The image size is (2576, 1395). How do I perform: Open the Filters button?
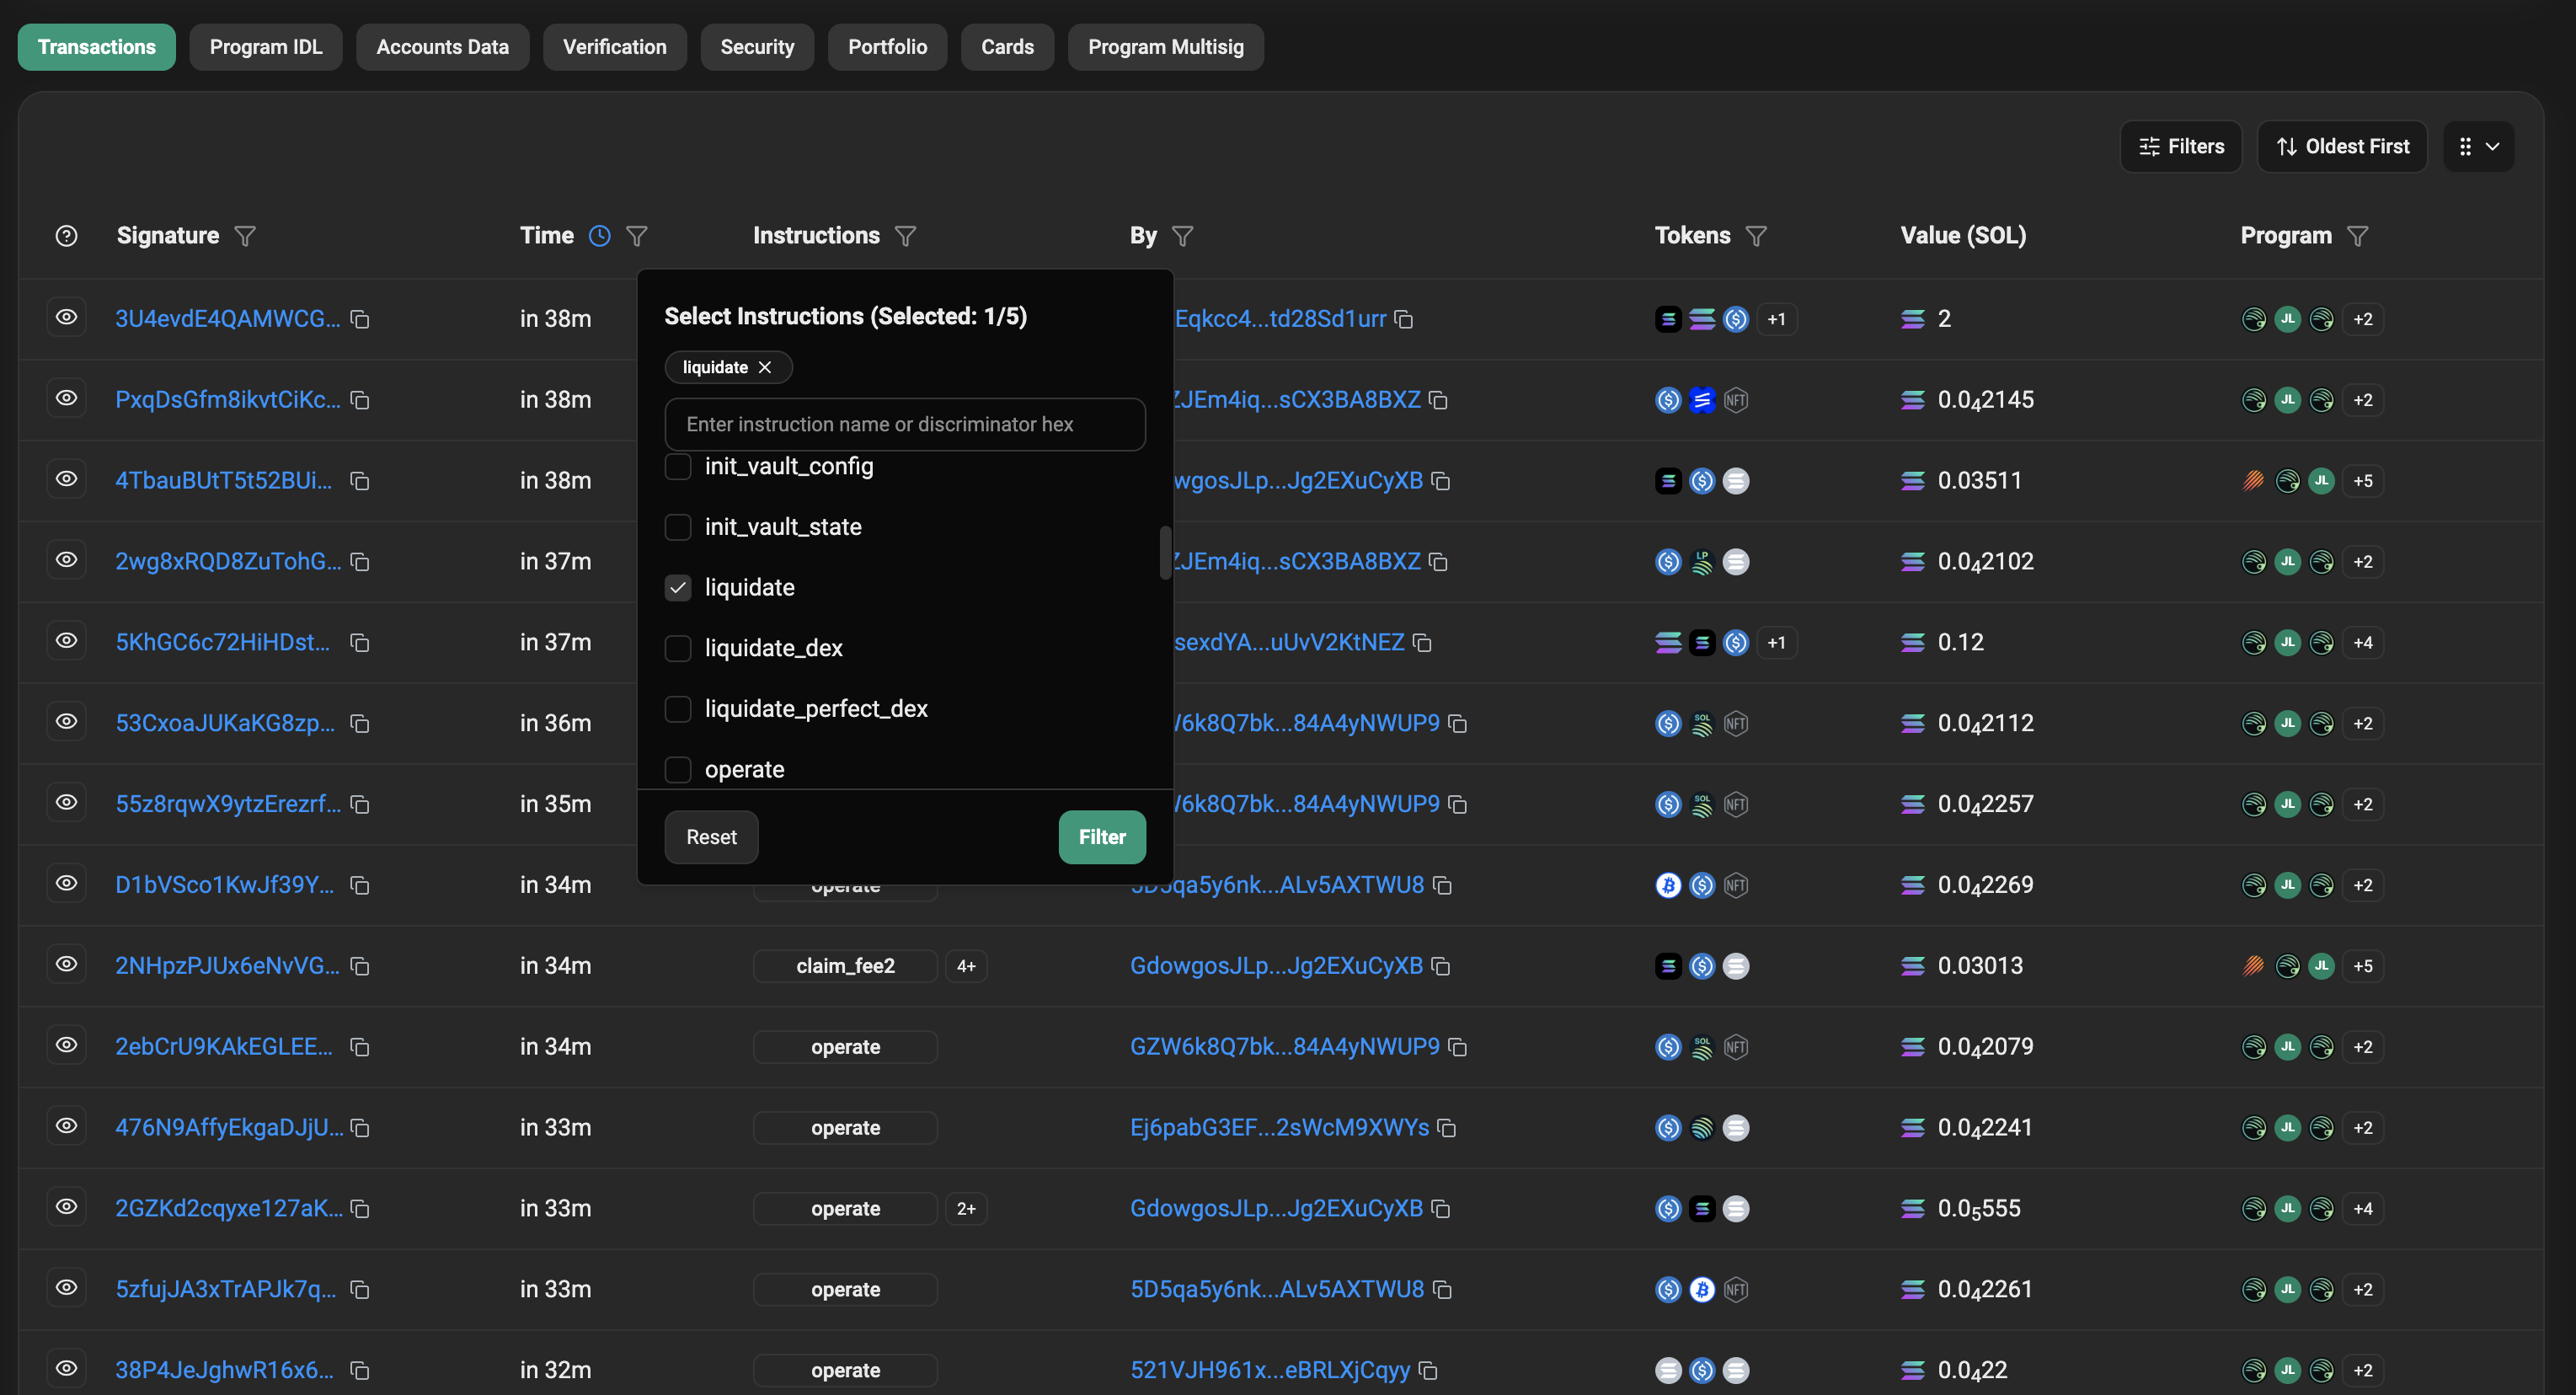(2181, 147)
